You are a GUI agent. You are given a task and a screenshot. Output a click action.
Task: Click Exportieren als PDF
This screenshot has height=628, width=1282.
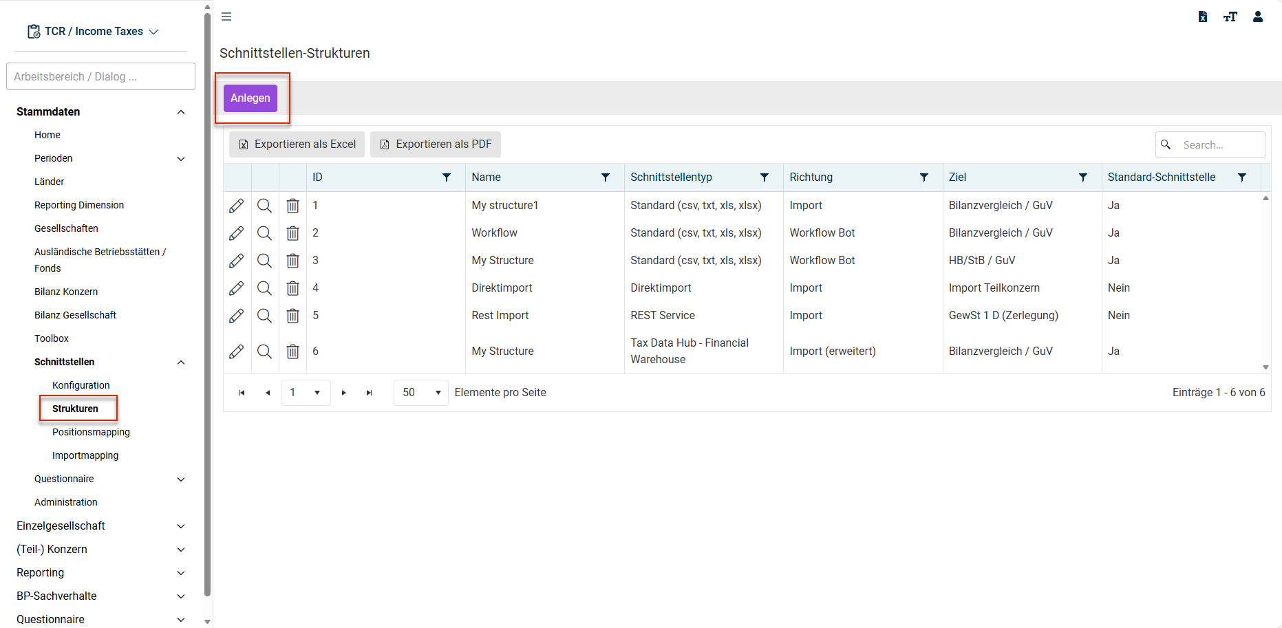436,144
